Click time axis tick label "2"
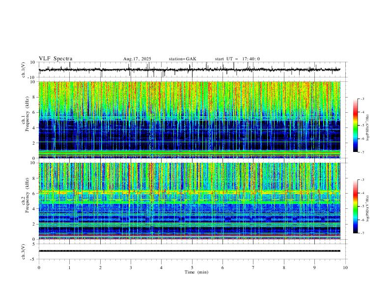 point(100,268)
